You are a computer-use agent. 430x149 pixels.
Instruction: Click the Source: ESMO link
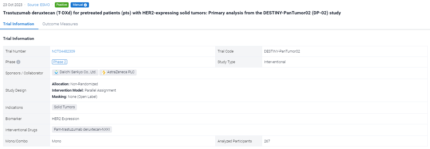38,5
